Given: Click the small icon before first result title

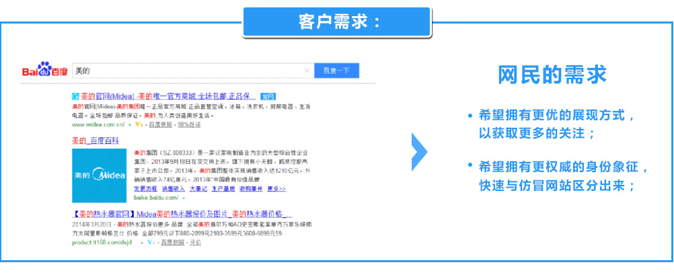Looking at the screenshot, I should point(75,96).
